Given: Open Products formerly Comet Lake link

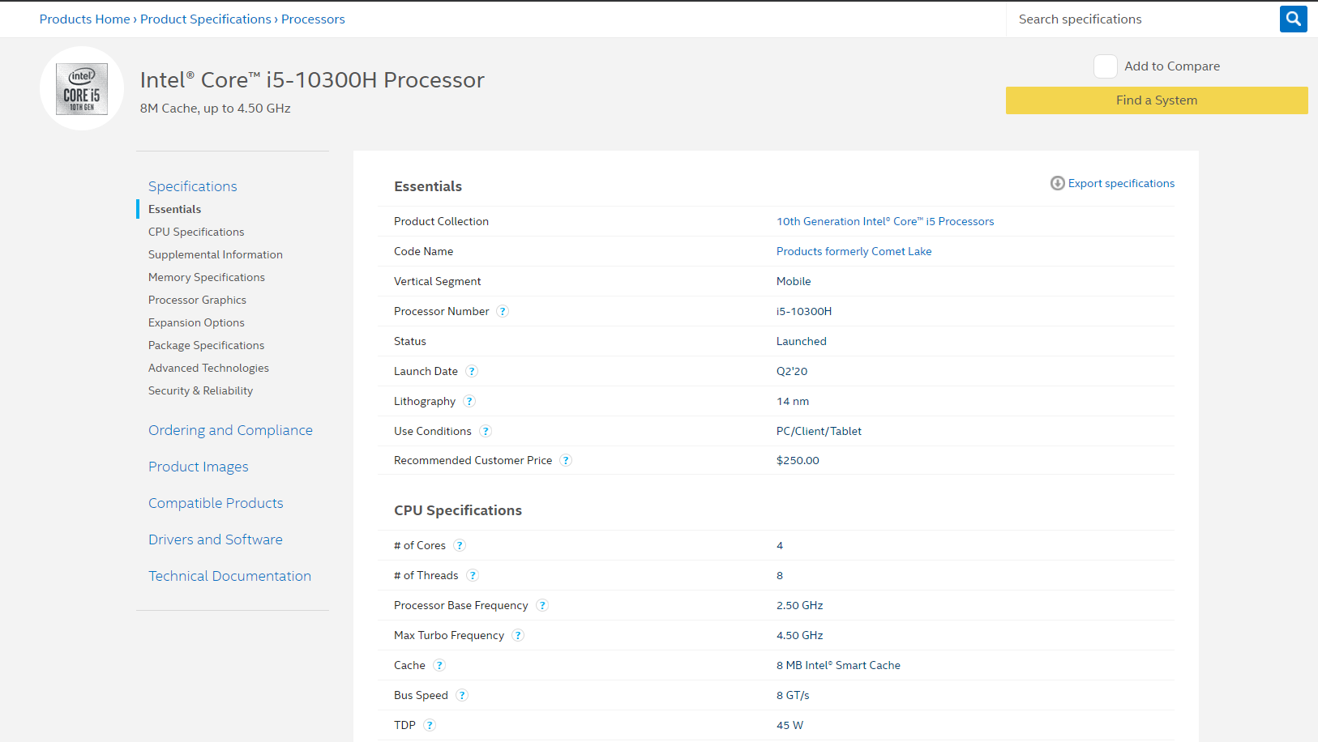Looking at the screenshot, I should click(854, 251).
